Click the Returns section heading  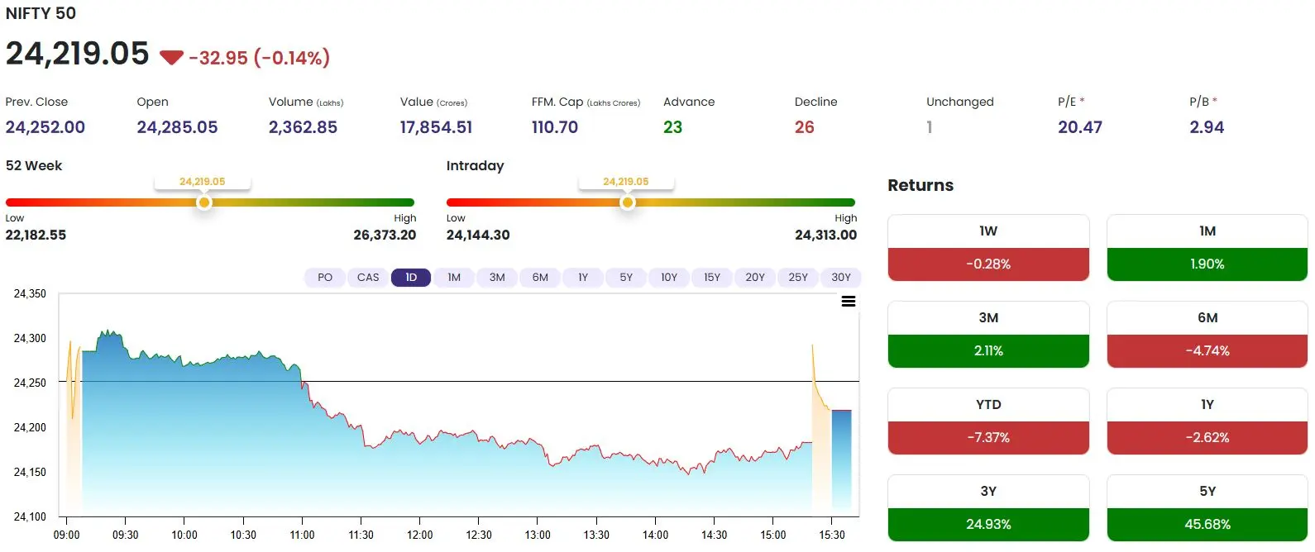[x=920, y=185]
